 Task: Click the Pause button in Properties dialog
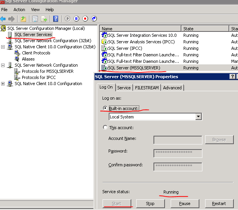pos(185,203)
